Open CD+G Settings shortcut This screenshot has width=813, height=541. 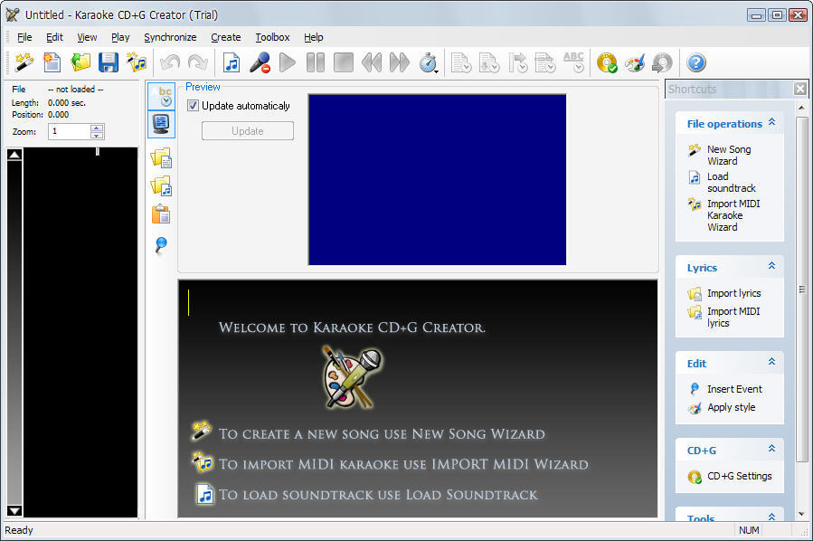(740, 476)
